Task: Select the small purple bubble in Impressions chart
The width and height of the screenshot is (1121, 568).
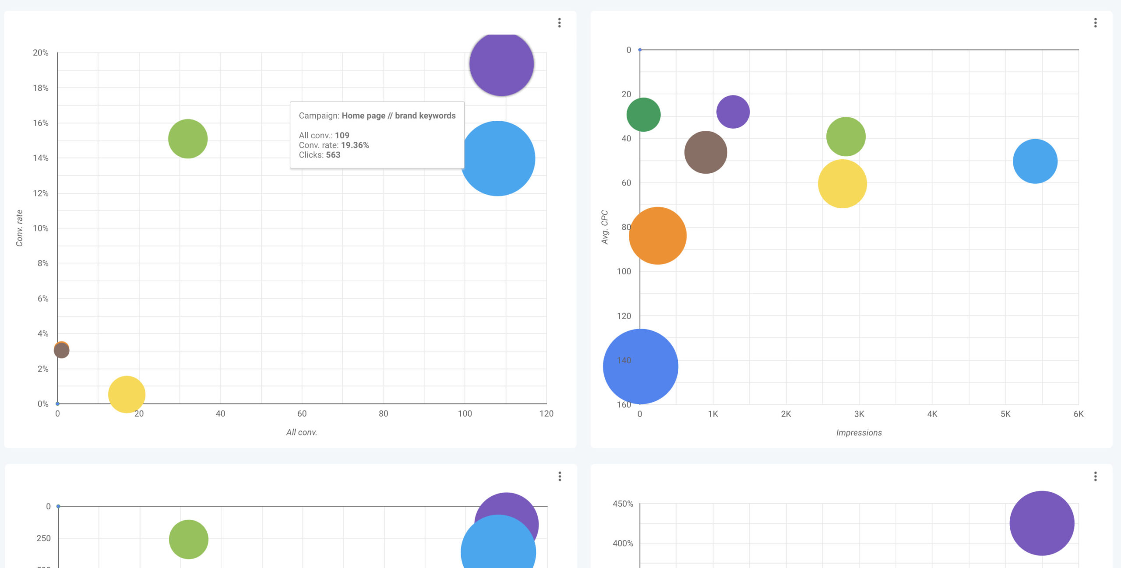Action: [x=733, y=112]
